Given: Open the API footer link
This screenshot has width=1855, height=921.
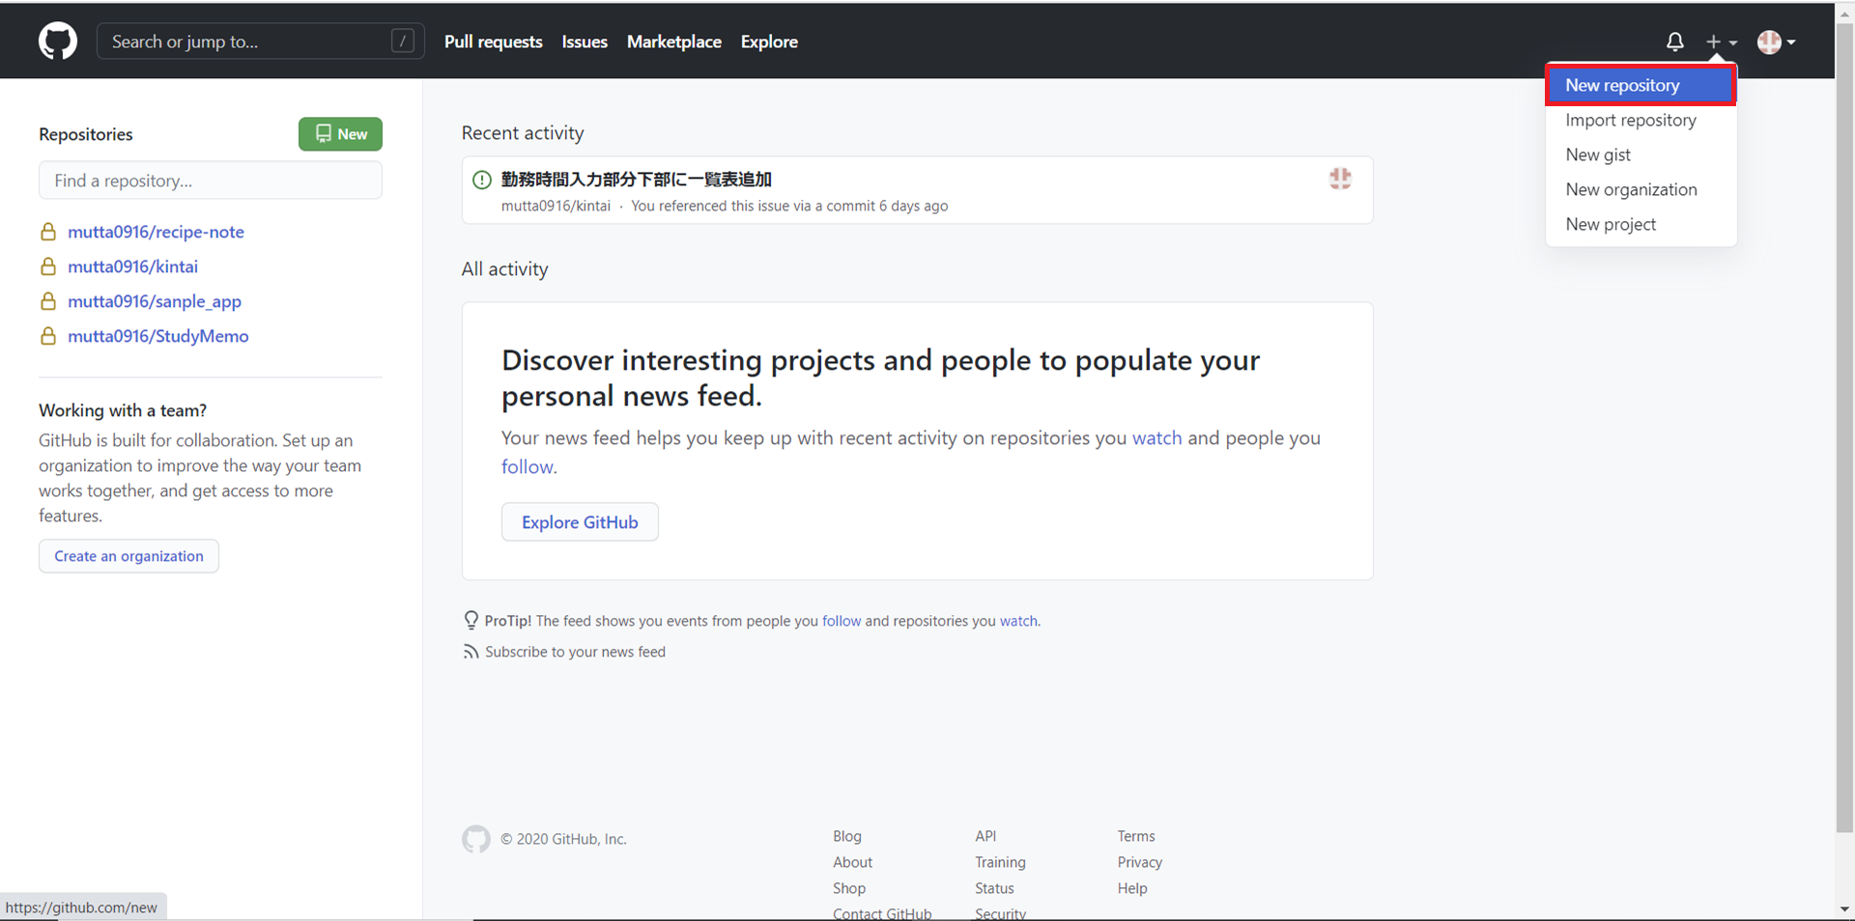Looking at the screenshot, I should tap(985, 836).
